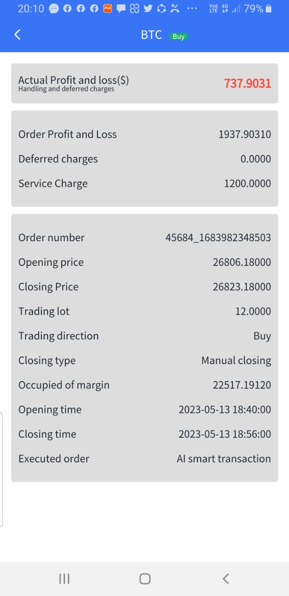Tap the Occupied of margin row

(x=144, y=385)
